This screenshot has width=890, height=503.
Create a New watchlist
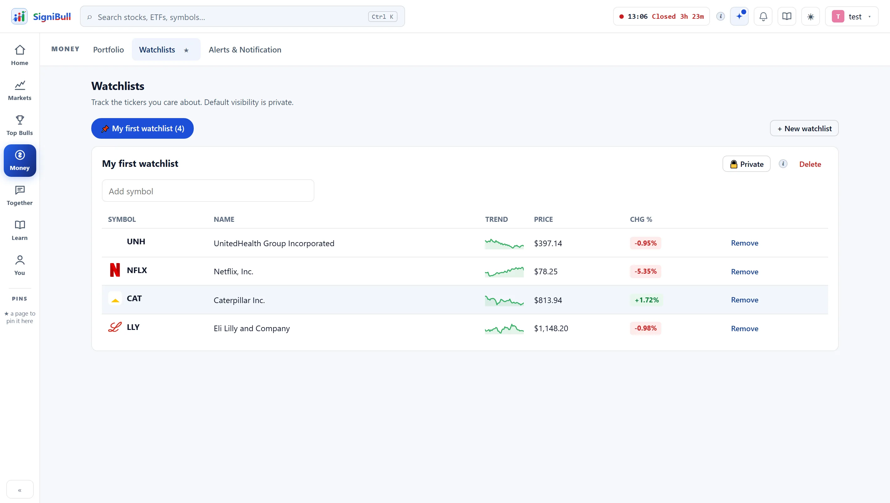pyautogui.click(x=804, y=128)
